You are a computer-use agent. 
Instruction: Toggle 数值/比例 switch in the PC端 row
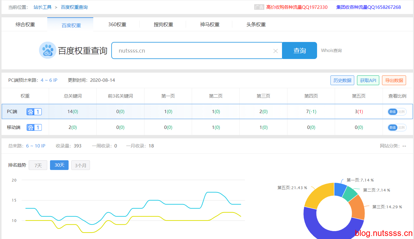[x=397, y=112]
